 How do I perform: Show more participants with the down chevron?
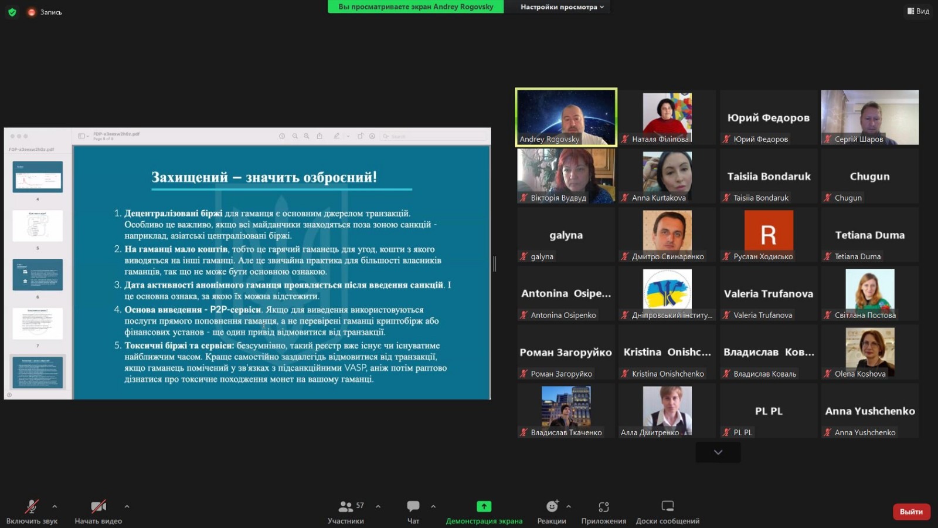718,452
